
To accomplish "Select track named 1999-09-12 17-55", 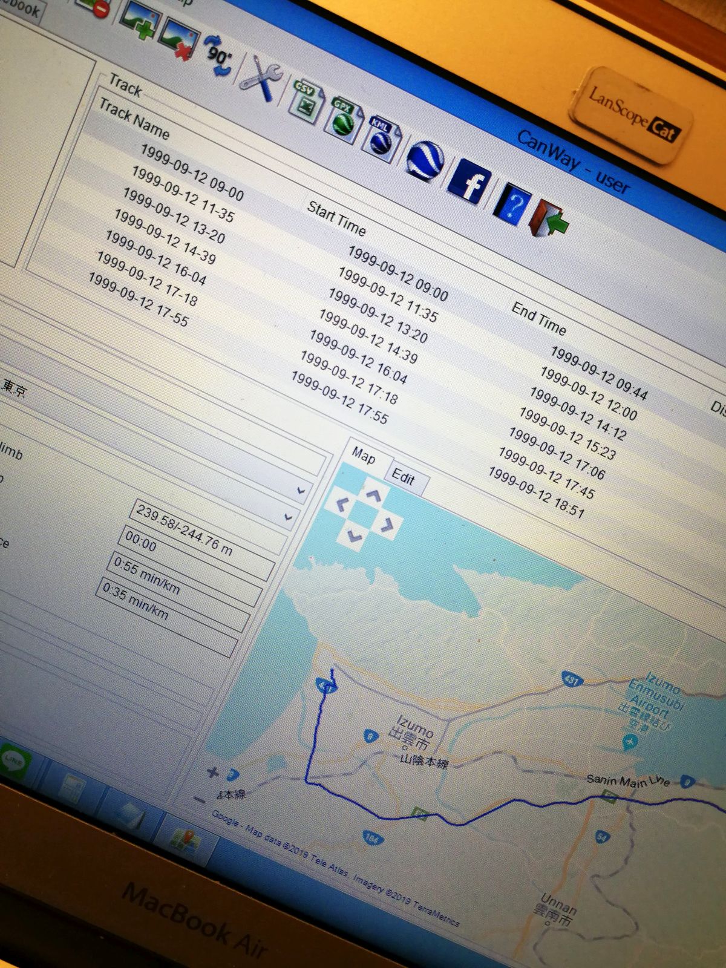I will 138,300.
